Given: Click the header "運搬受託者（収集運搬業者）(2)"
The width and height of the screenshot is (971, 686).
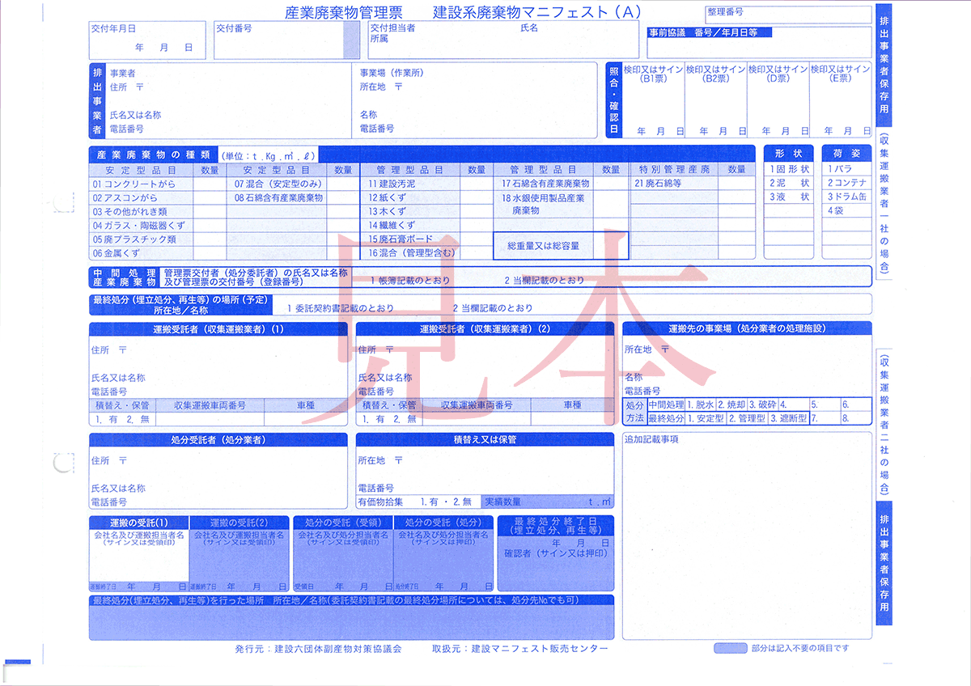Looking at the screenshot, I should tap(485, 329).
